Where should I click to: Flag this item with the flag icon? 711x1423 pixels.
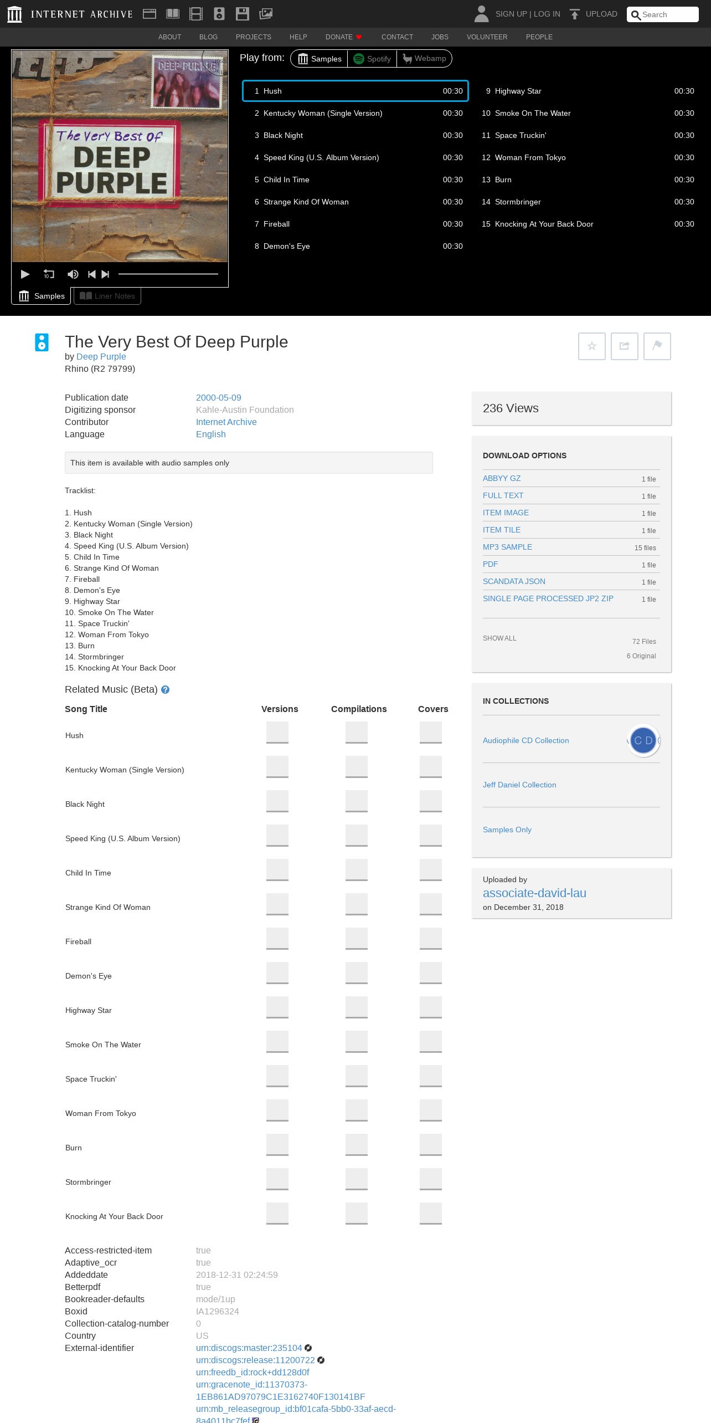click(x=657, y=346)
